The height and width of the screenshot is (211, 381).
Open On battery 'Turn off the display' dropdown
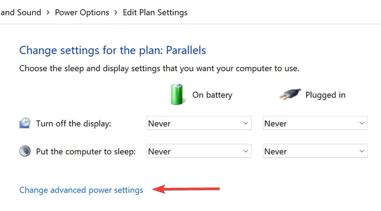[x=199, y=123]
